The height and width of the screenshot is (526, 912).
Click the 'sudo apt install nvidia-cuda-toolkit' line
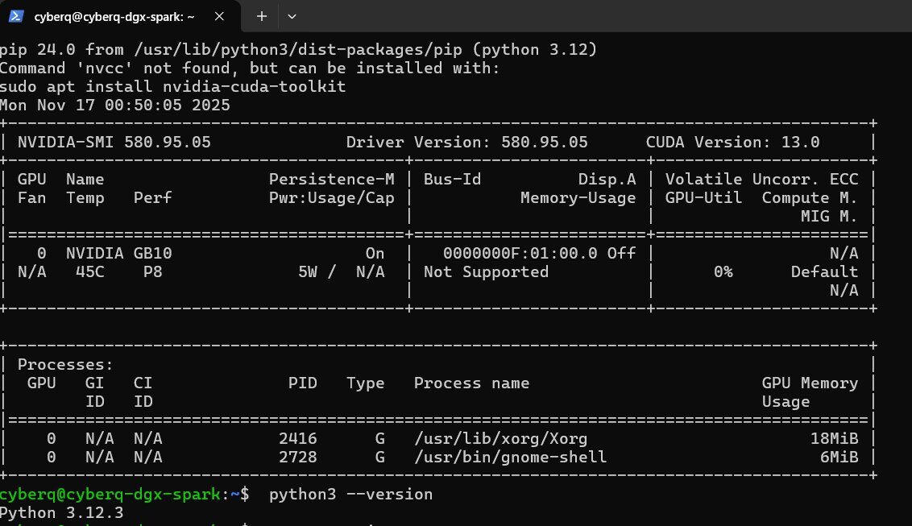coord(172,86)
